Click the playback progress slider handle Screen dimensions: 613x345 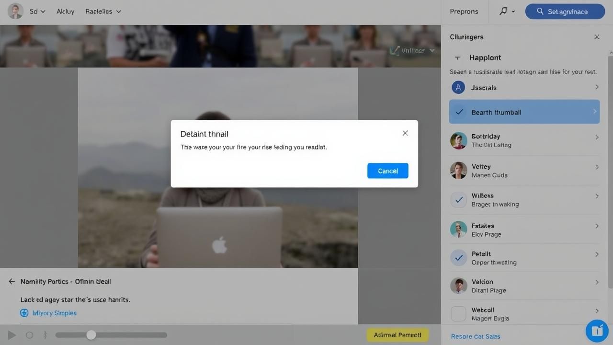coord(91,335)
